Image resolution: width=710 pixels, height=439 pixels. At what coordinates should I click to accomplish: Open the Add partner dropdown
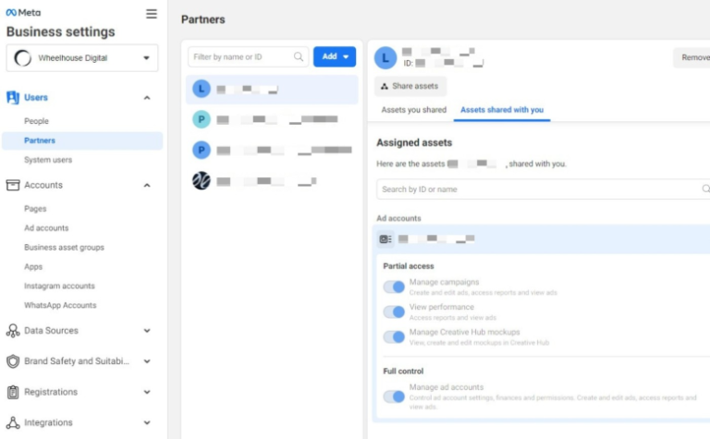[335, 57]
